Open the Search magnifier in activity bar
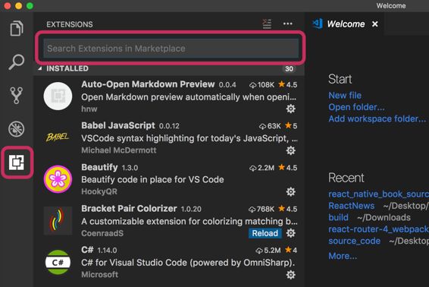 pos(17,62)
